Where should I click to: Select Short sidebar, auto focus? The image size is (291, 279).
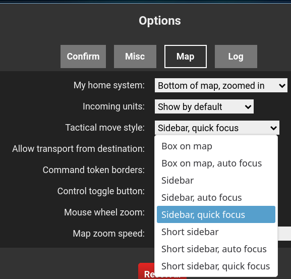(216, 249)
